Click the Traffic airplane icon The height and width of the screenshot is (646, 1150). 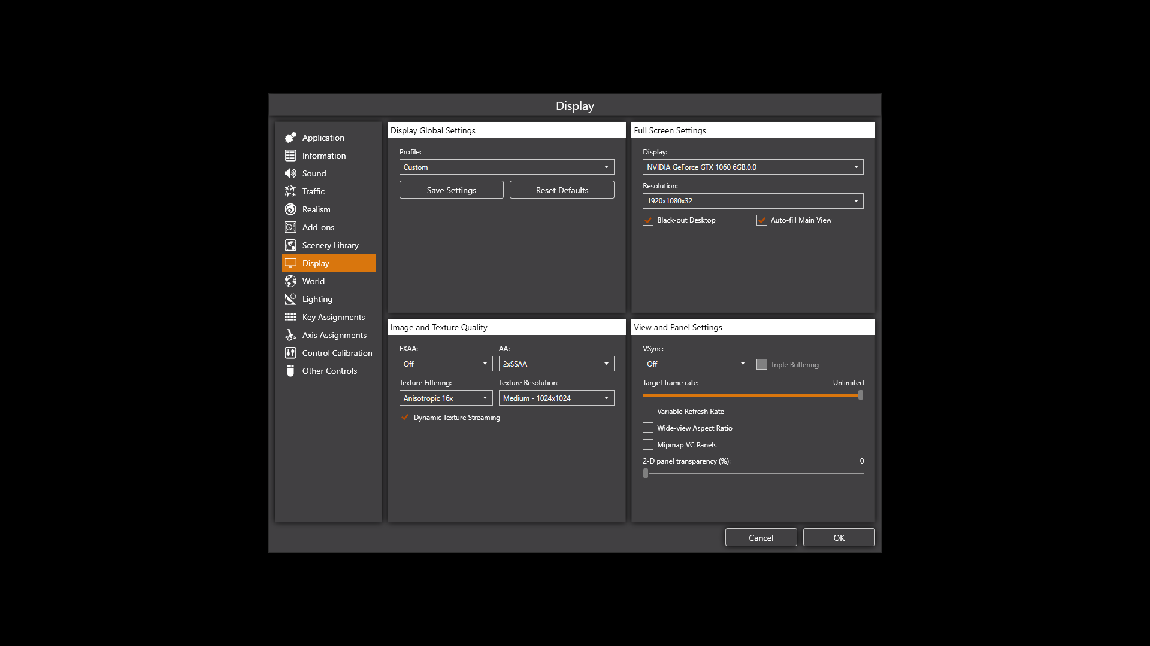(x=290, y=191)
